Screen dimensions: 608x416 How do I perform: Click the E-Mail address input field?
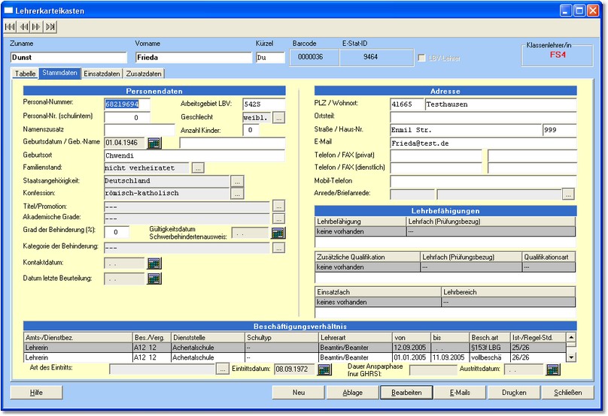click(483, 143)
